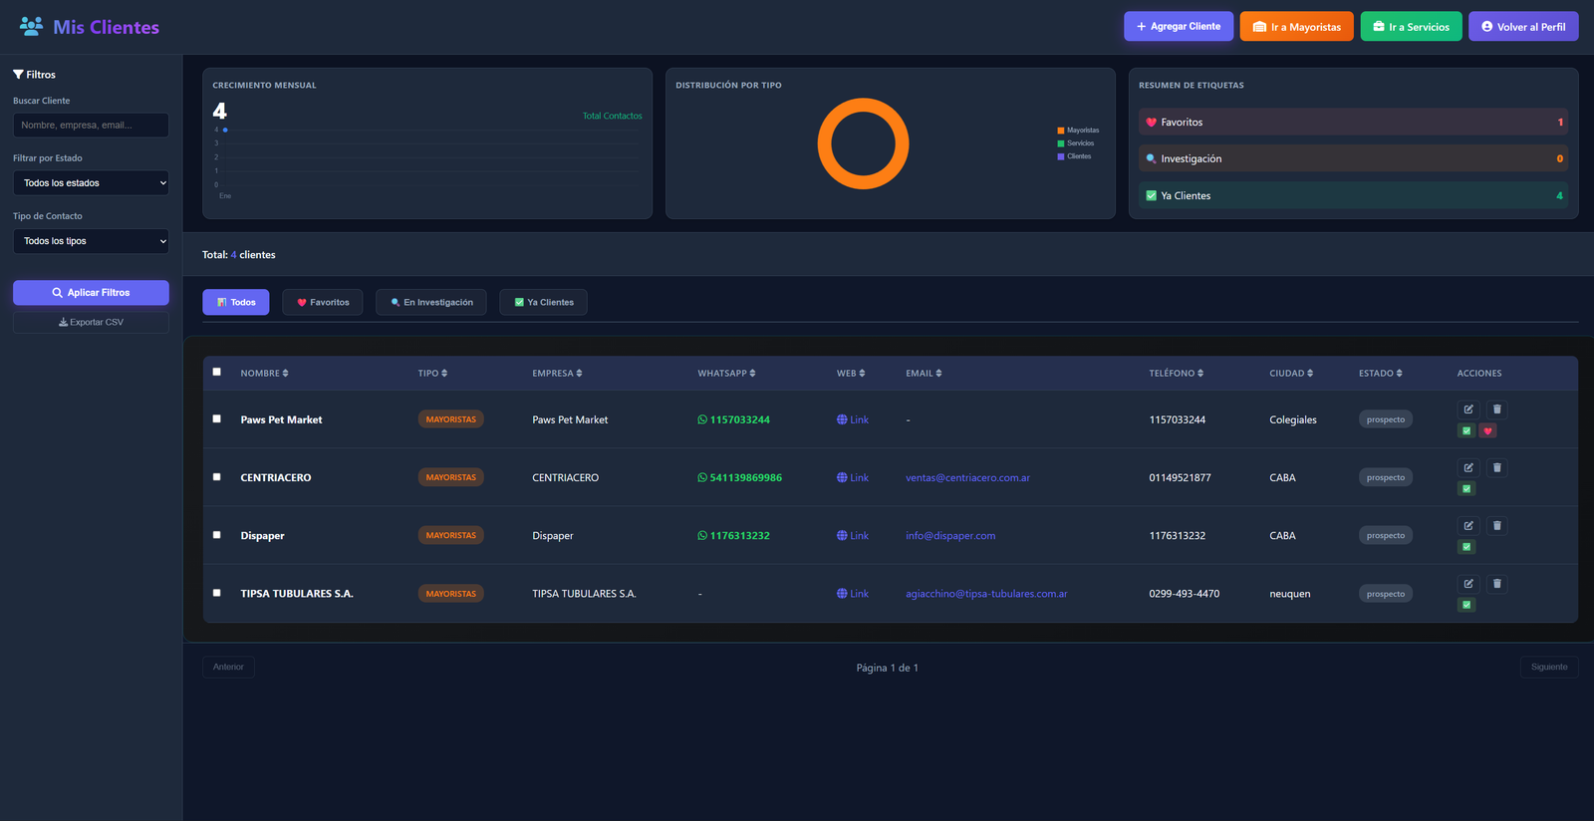Open the ventas@centriacero.com.ar email link
Viewport: 1594px width, 821px height.
pos(967,478)
